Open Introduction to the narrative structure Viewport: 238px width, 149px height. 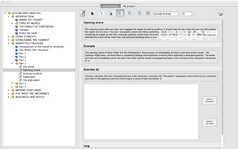[x=41, y=46]
